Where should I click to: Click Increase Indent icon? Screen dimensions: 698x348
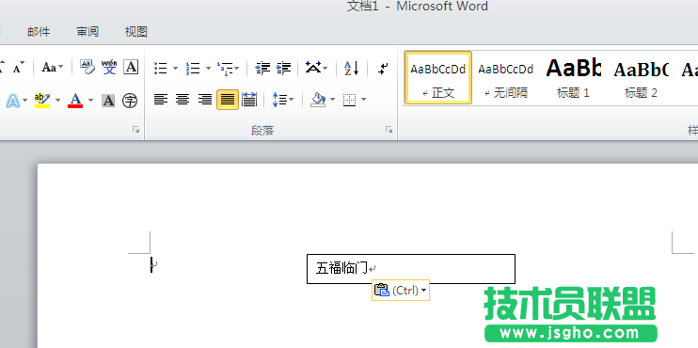pos(283,68)
